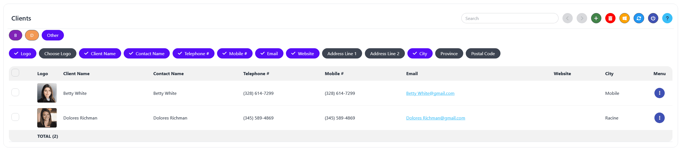685x168 pixels.
Task: Click into the Search field
Action: [510, 18]
